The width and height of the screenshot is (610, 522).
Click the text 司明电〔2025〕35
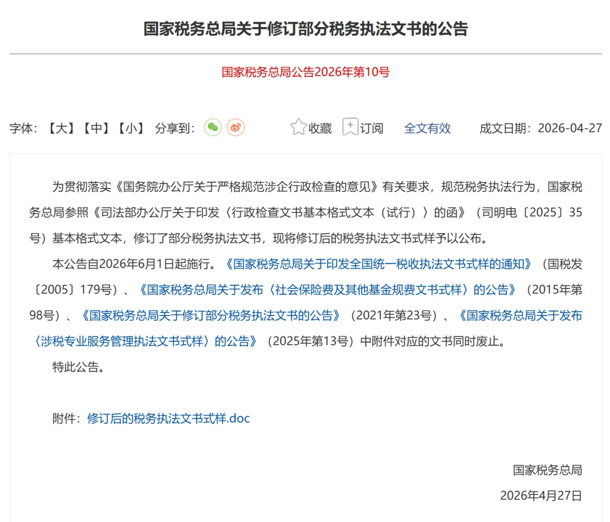pyautogui.click(x=532, y=213)
